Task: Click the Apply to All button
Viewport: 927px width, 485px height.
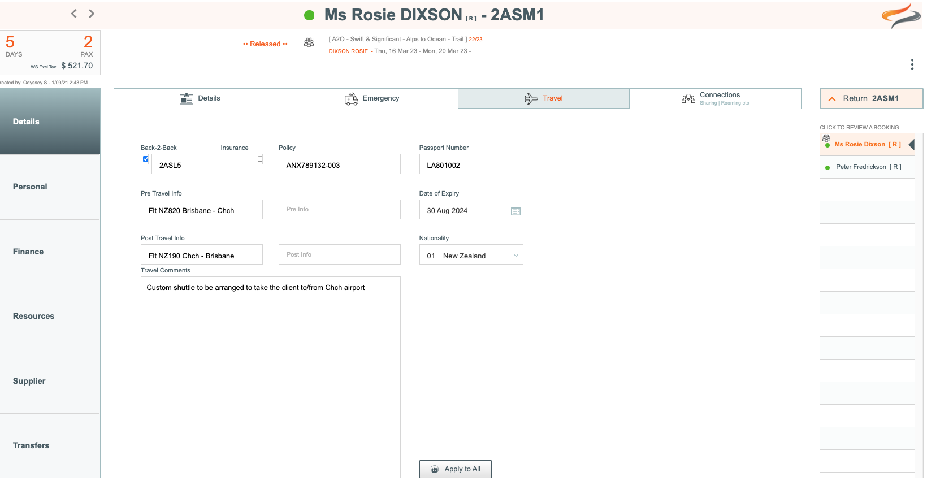Action: (455, 469)
